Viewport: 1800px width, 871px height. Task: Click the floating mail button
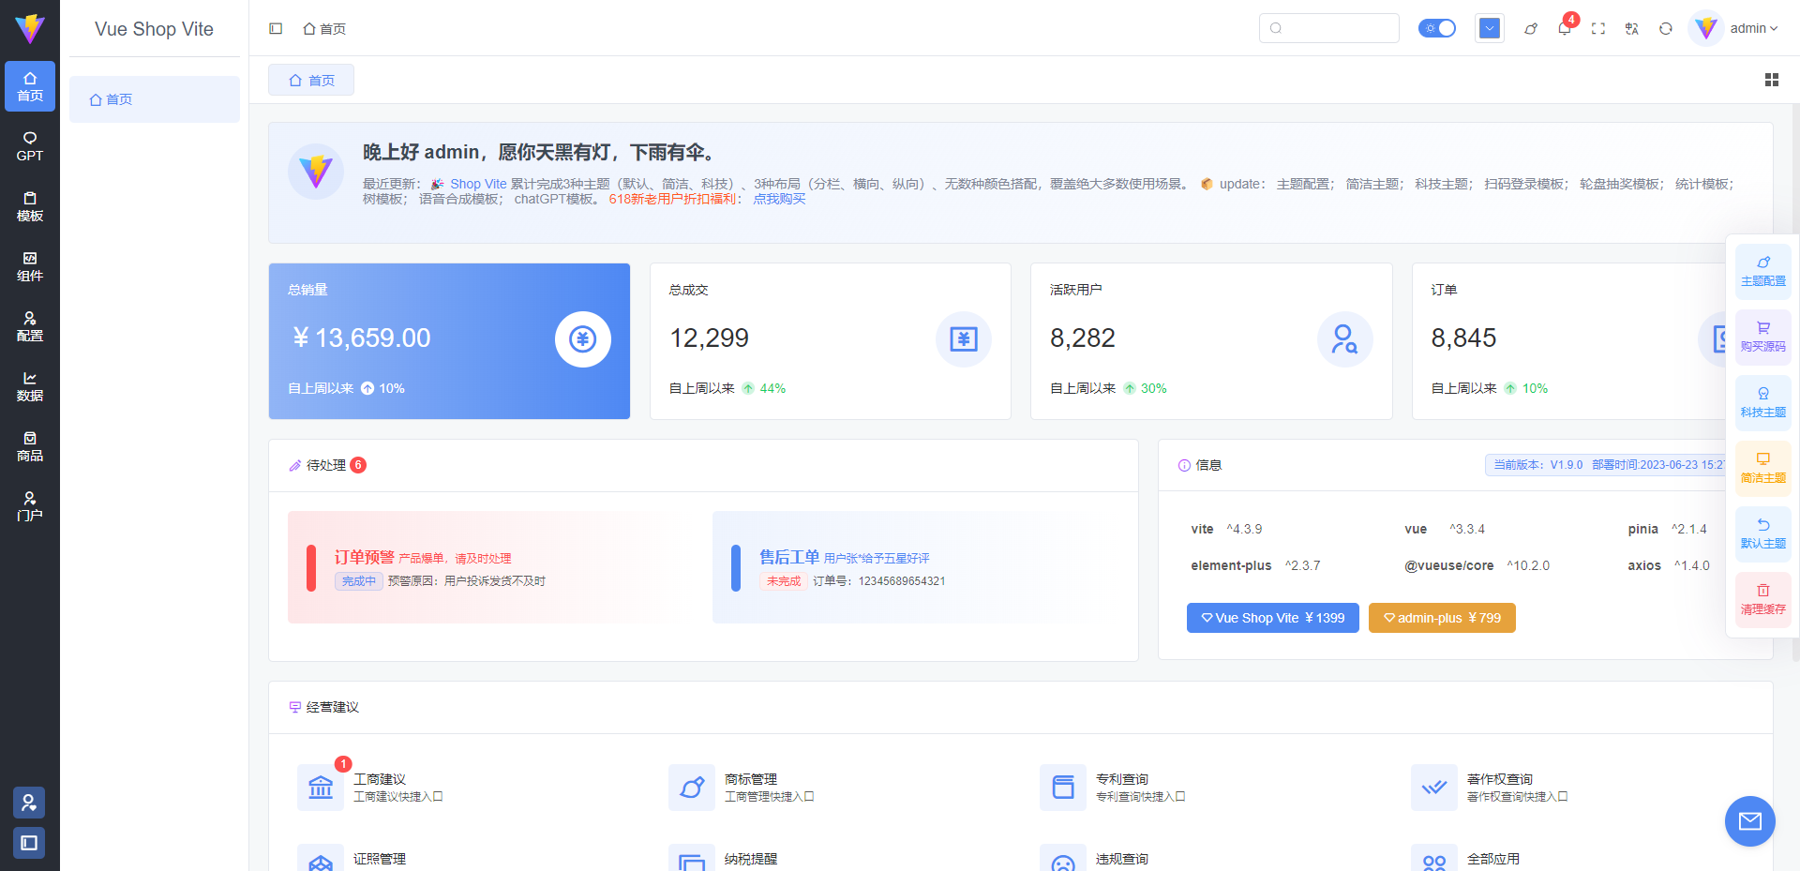tap(1749, 821)
